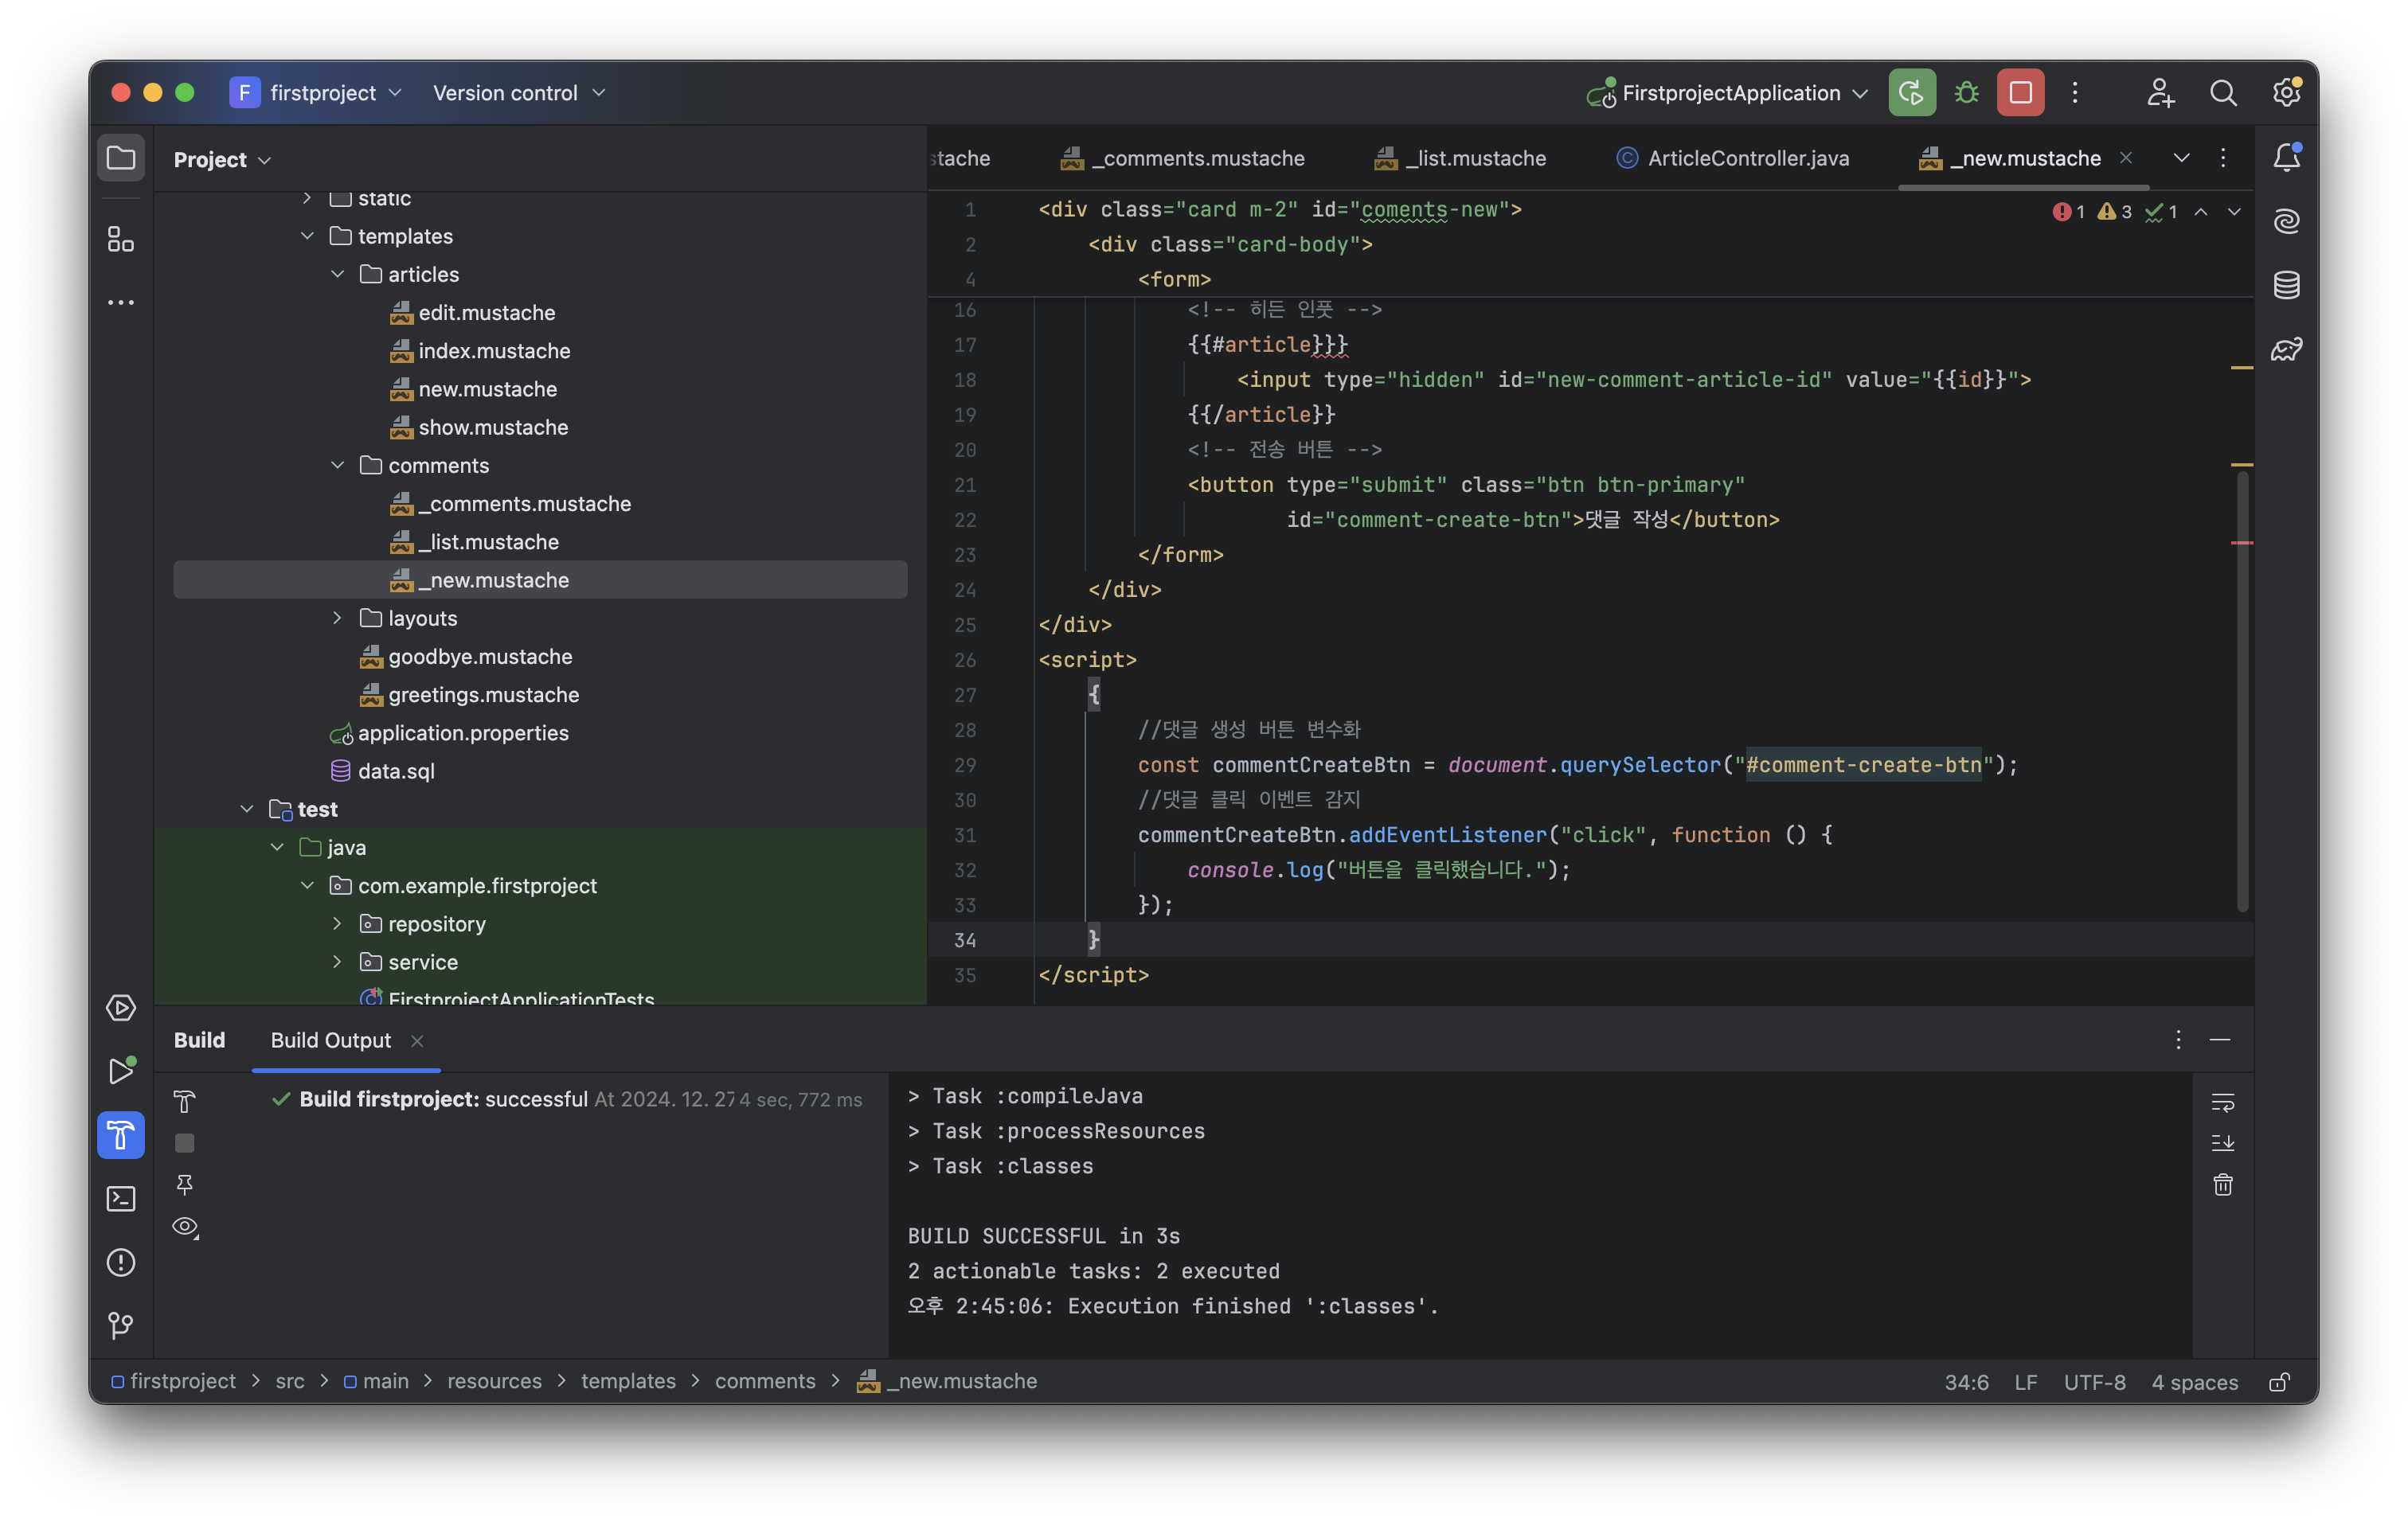2408x1522 pixels.
Task: Pin the Build Output tab
Action: coord(185,1185)
